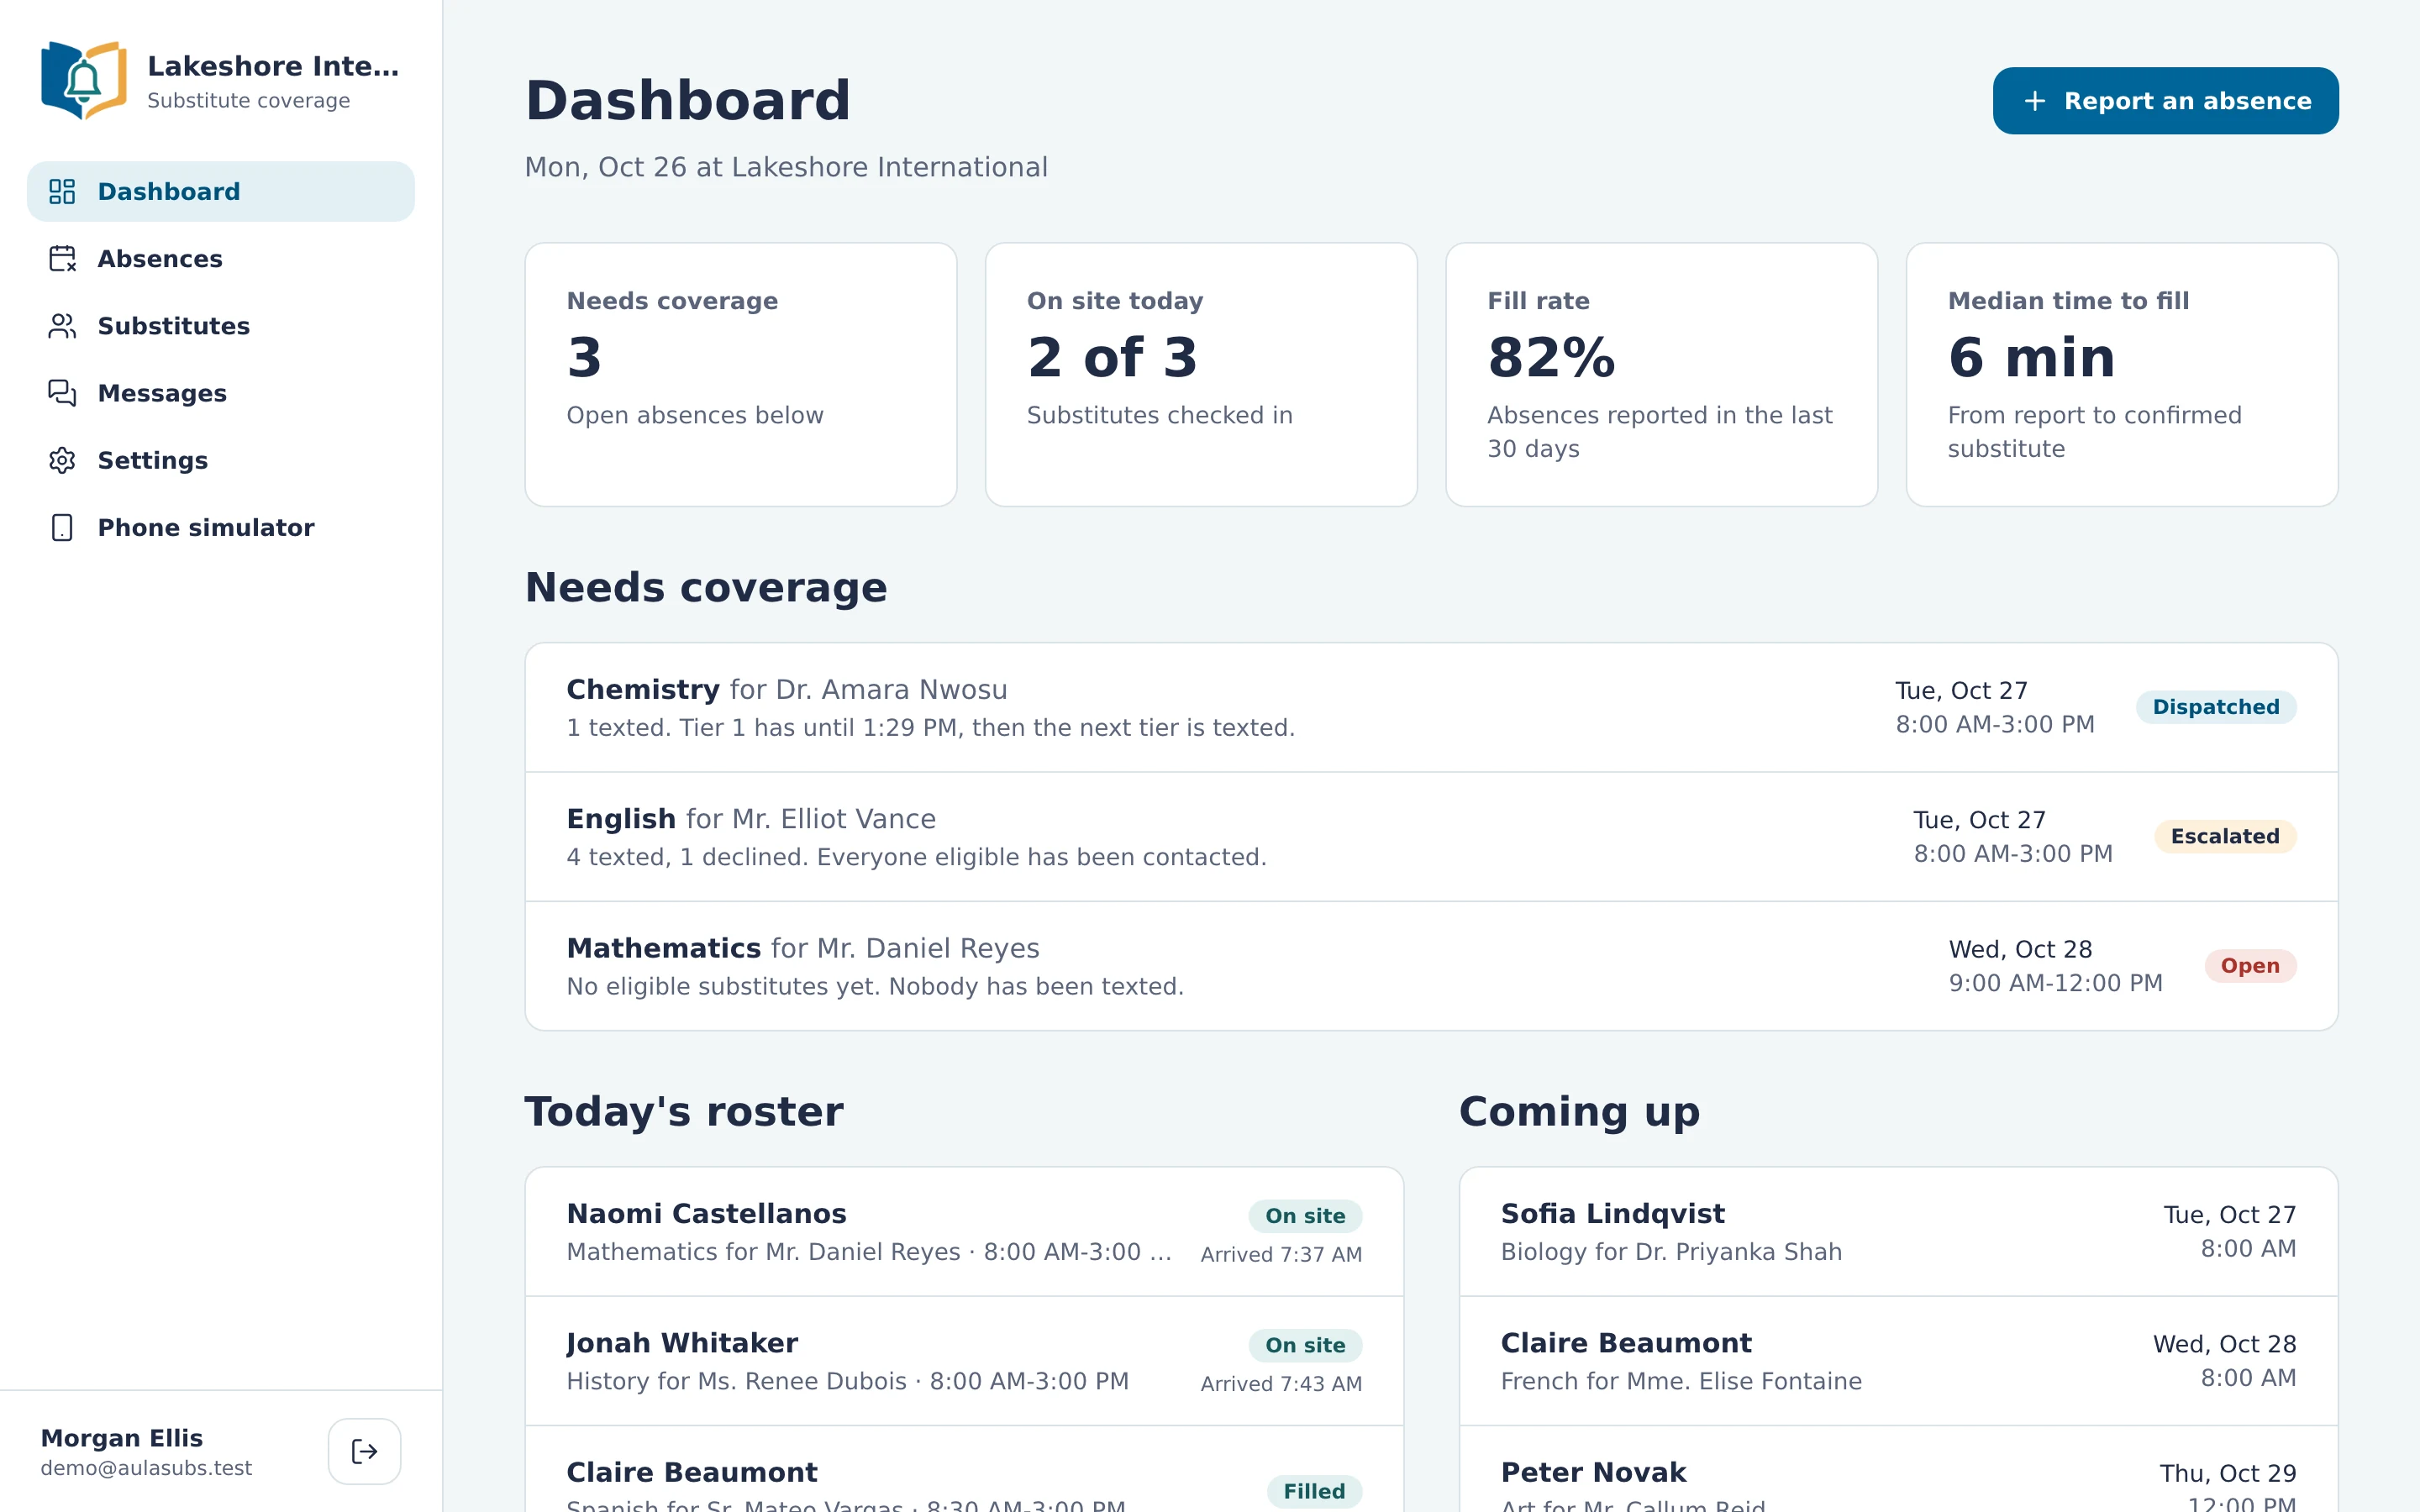Screen dimensions: 2420x1512
Task: Navigate to Settings
Action: 221,460
